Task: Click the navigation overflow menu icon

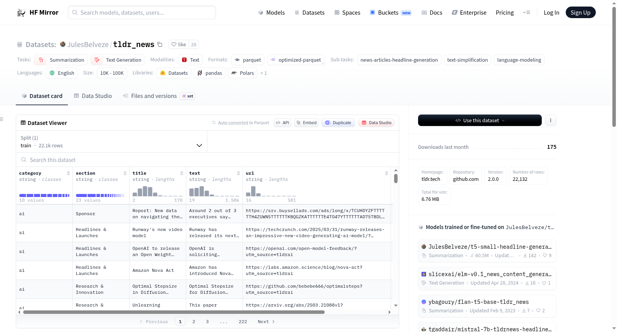Action: pyautogui.click(x=526, y=13)
